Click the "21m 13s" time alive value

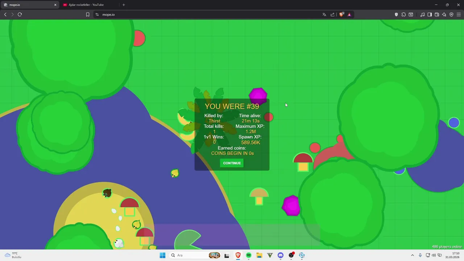250,121
